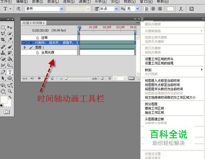Select the Eyedropper tool

point(10,40)
